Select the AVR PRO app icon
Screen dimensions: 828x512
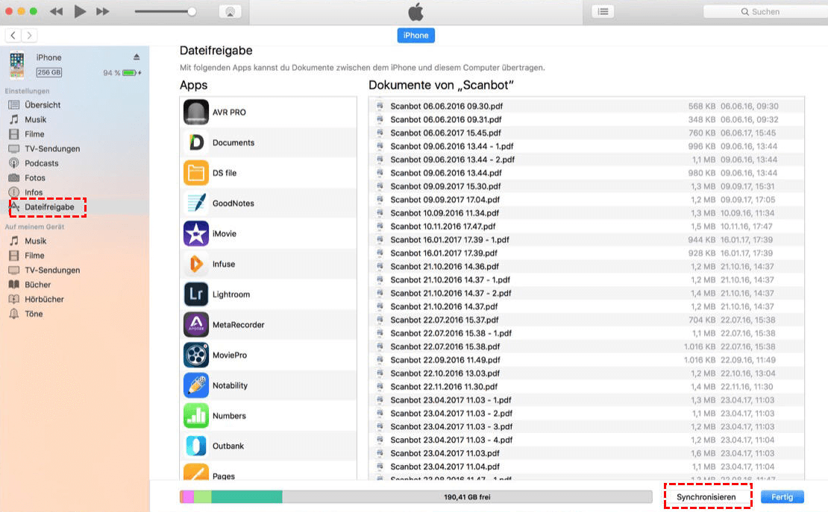196,112
